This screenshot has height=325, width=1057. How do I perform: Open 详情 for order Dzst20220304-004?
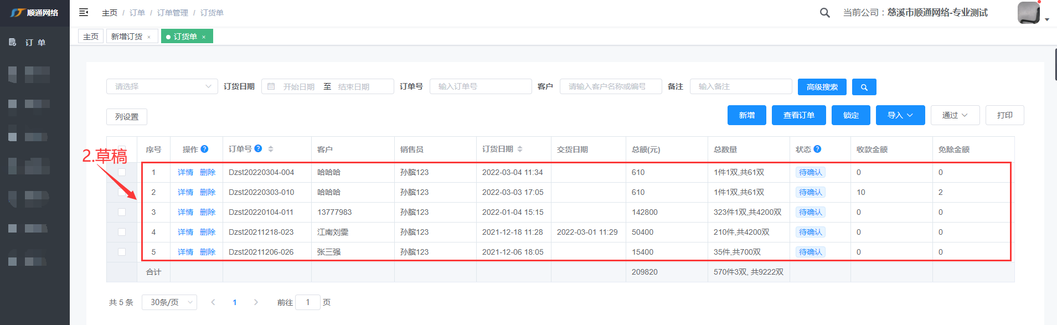[185, 172]
